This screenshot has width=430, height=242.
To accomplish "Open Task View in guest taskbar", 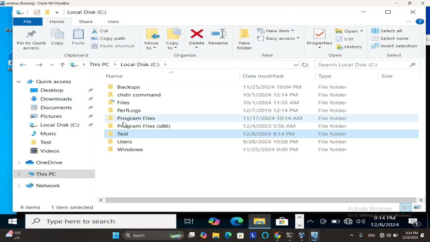I will coord(189,221).
